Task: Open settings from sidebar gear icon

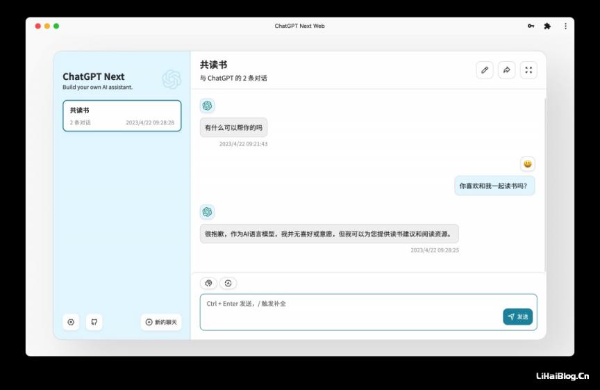Action: 71,322
